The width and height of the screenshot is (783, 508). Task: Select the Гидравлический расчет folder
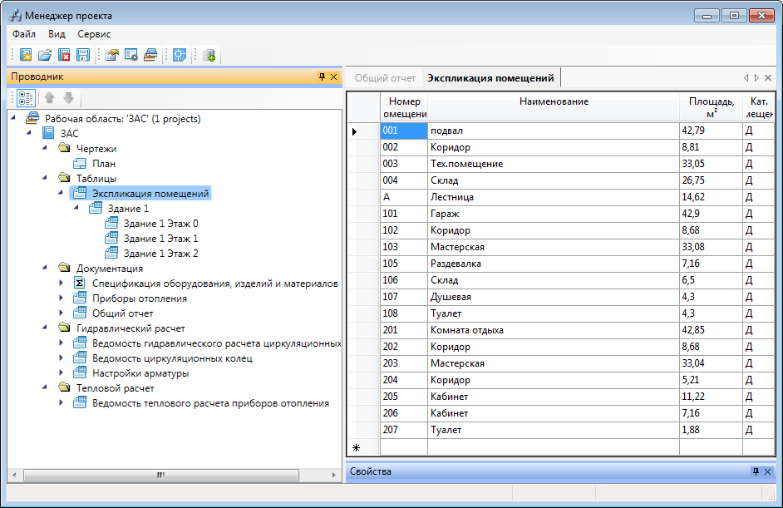point(130,328)
